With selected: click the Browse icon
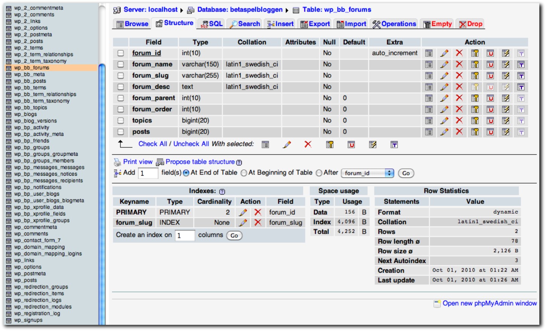Image resolution: width=546 pixels, height=331 pixels. pyautogui.click(x=265, y=144)
